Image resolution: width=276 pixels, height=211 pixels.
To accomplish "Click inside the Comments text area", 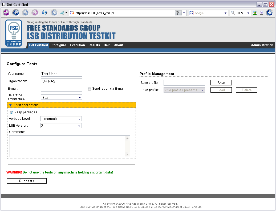I will (x=67, y=146).
